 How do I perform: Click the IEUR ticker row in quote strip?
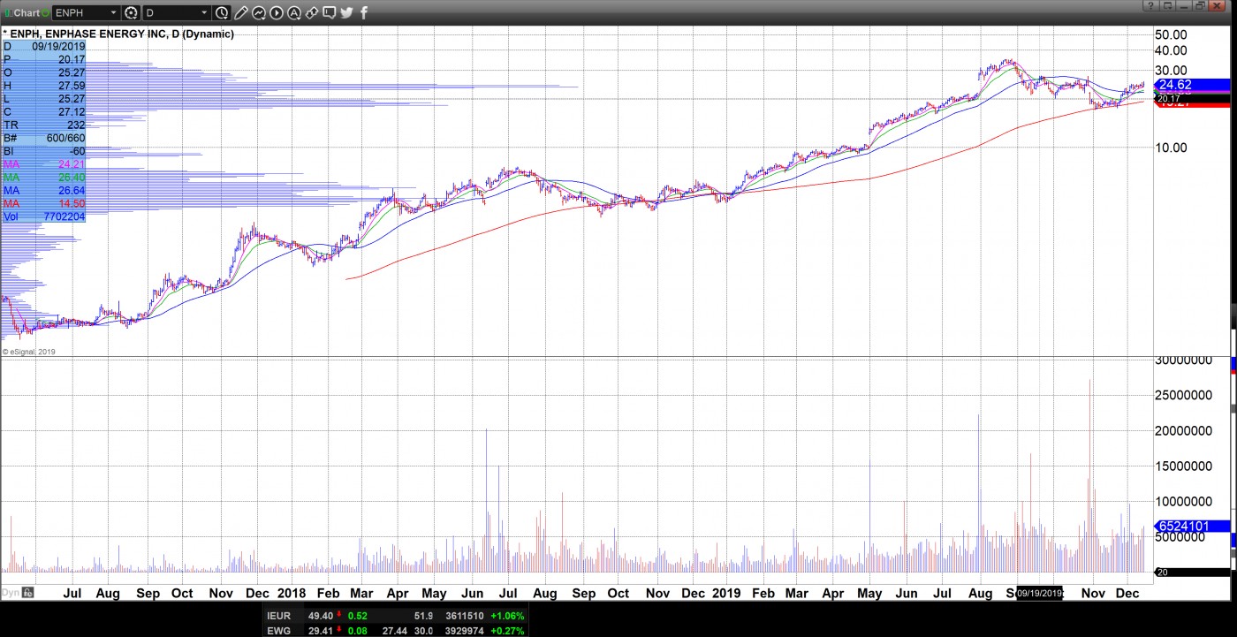click(x=397, y=615)
